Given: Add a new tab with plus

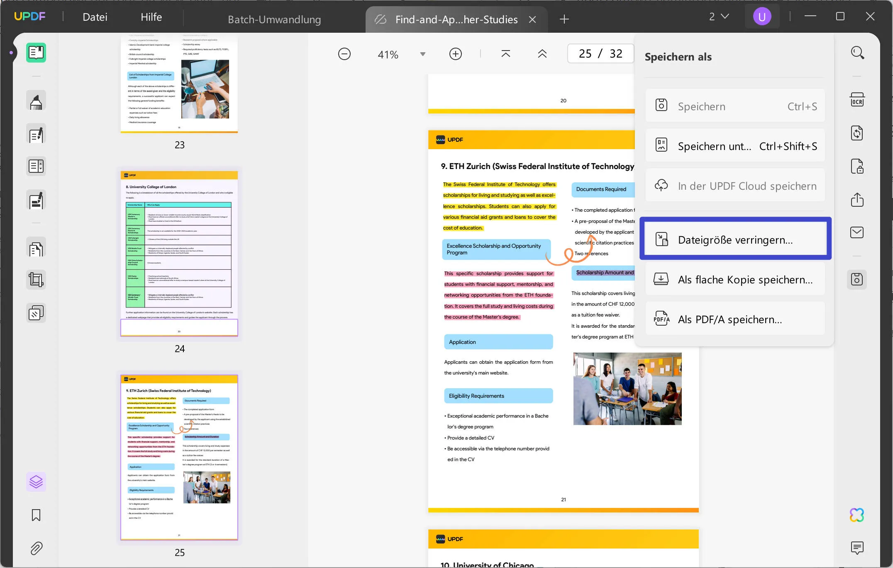Looking at the screenshot, I should [564, 19].
